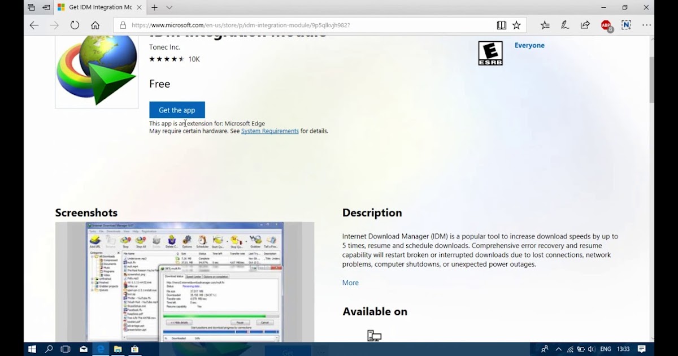Open the Adblock Plus extension icon
678x356 pixels.
coord(606,25)
